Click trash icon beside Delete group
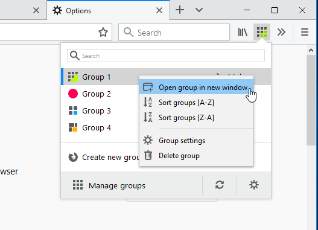The image size is (318, 230). coord(148,155)
